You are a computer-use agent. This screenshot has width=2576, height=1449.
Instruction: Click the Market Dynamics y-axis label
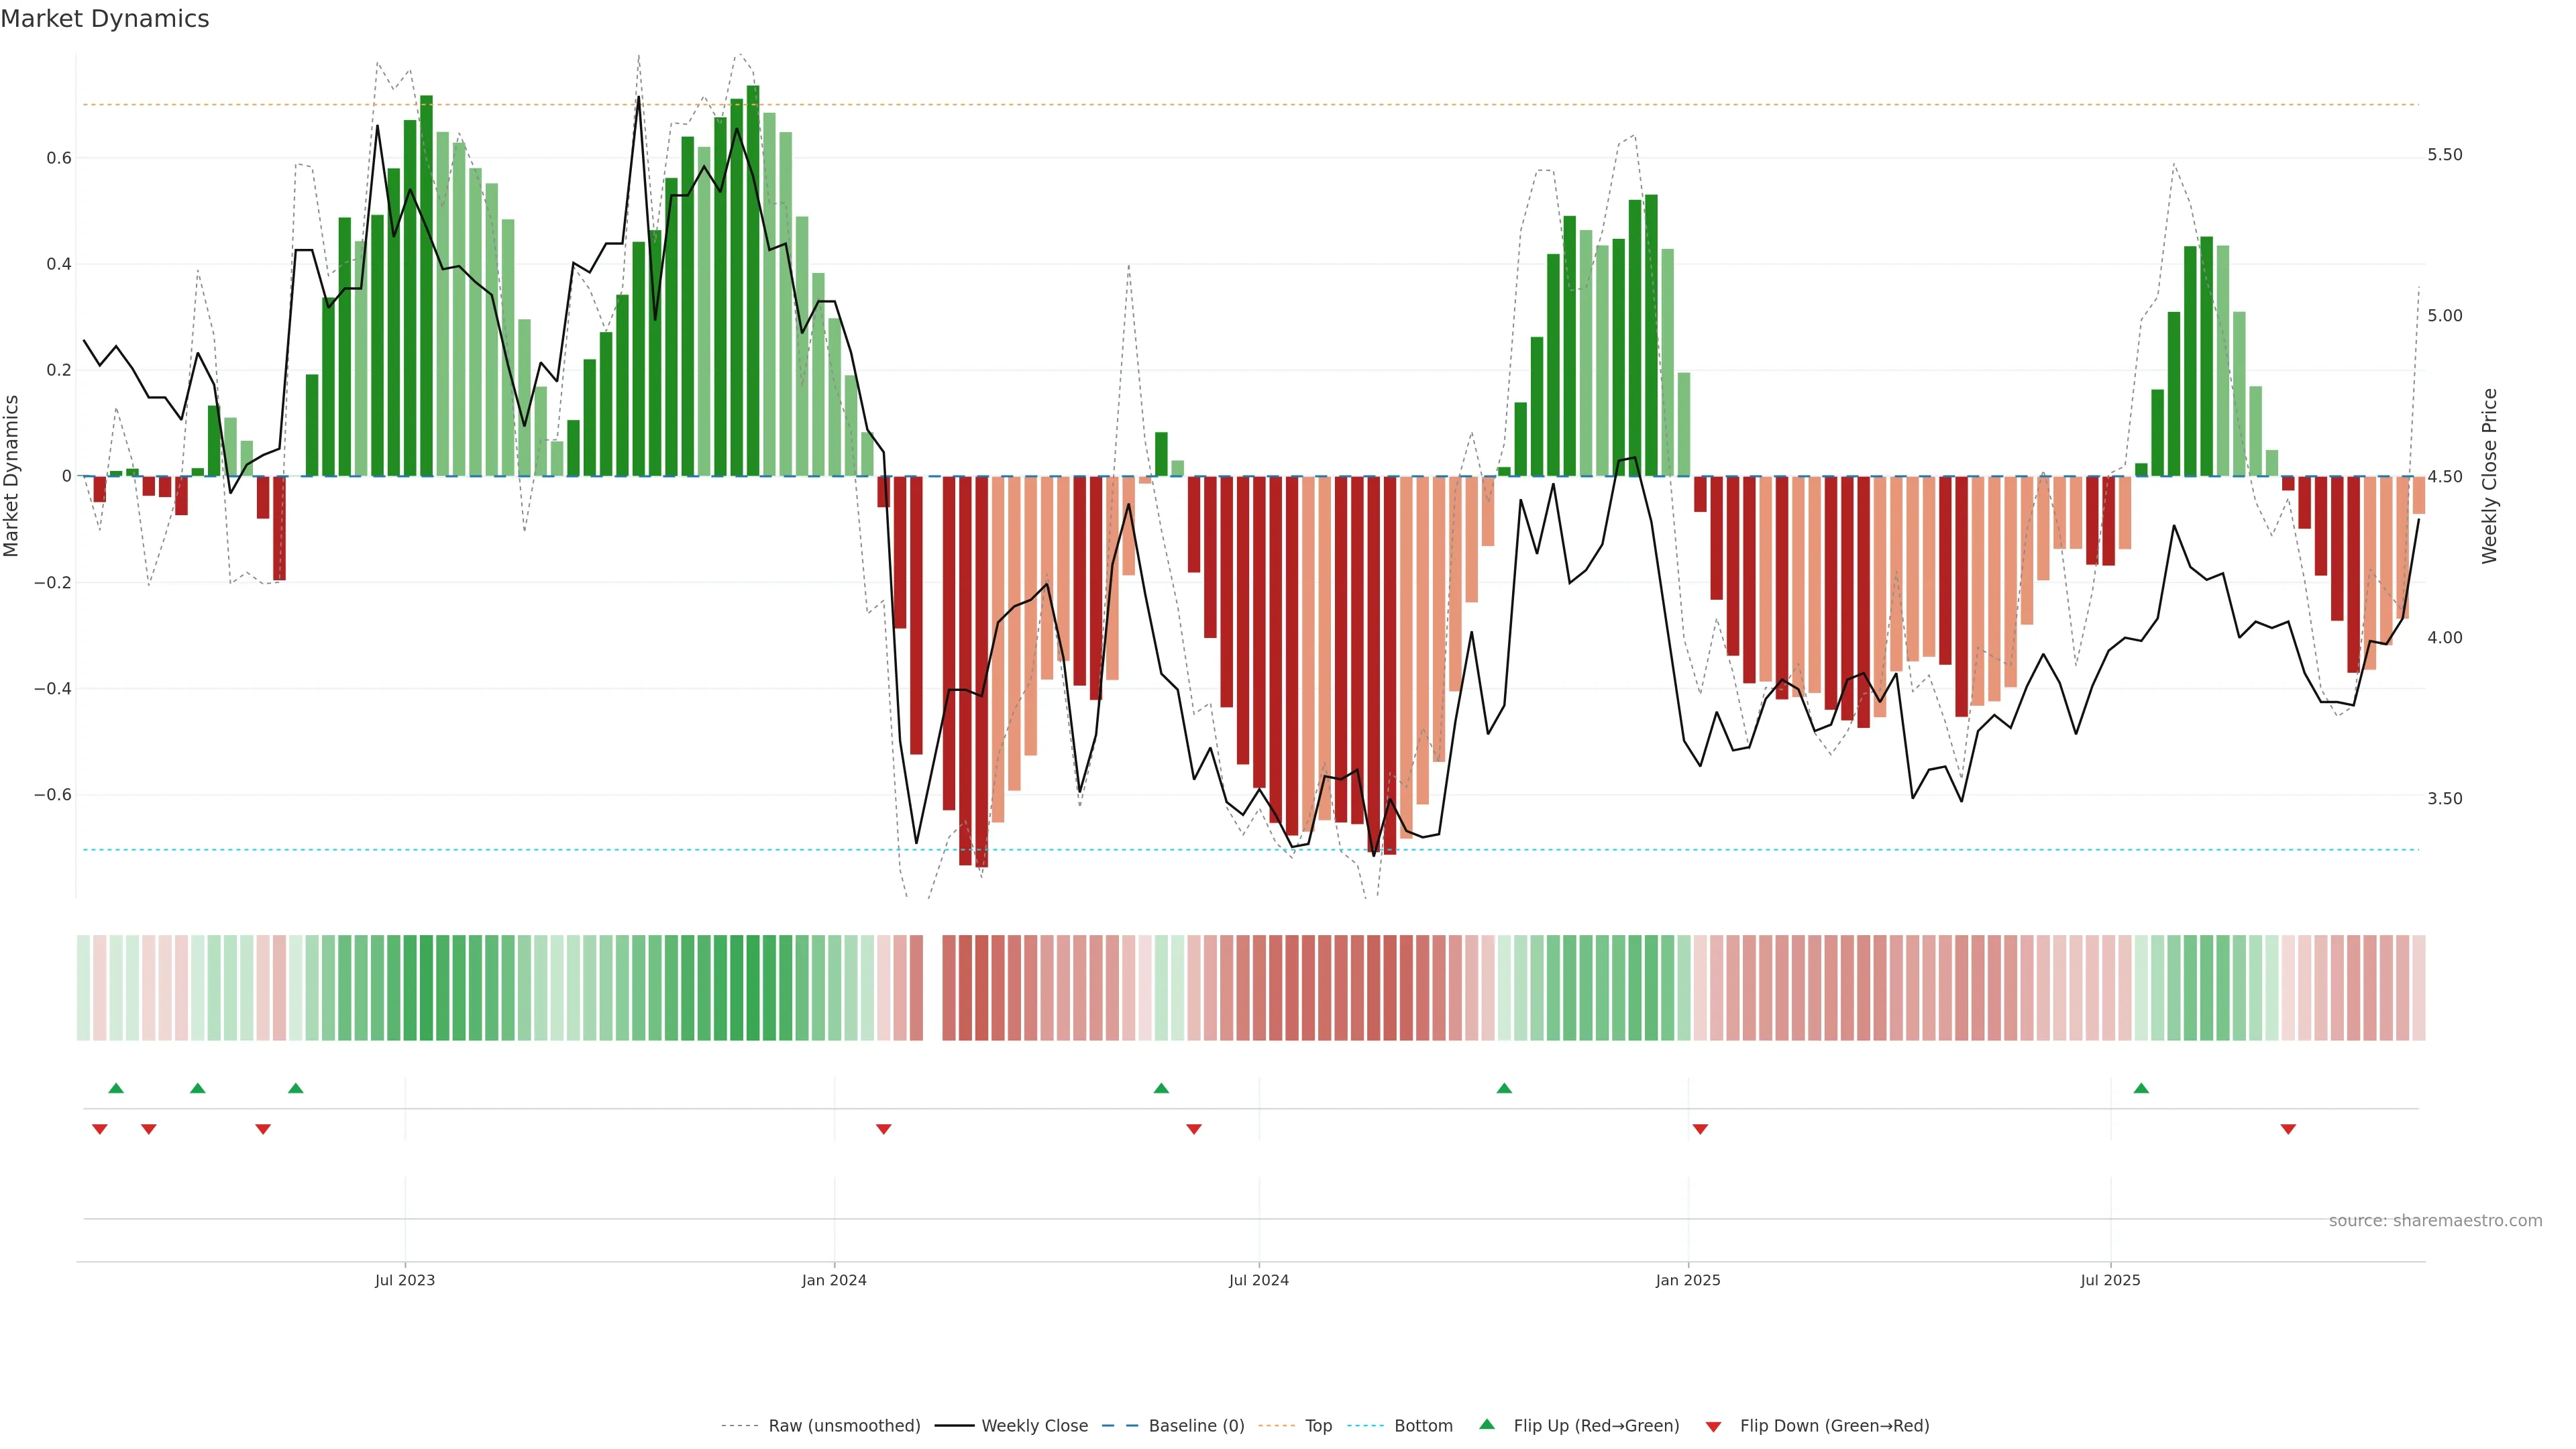tap(12, 476)
